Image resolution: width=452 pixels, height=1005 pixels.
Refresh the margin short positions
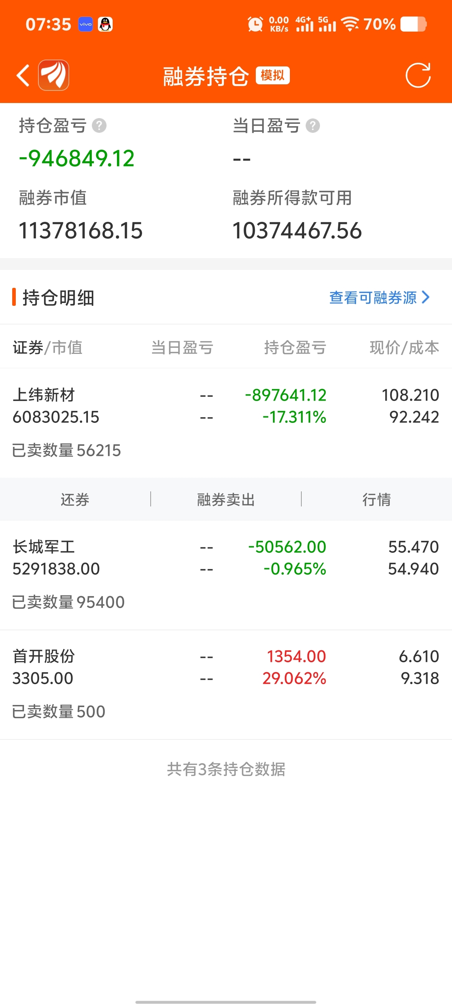(418, 75)
